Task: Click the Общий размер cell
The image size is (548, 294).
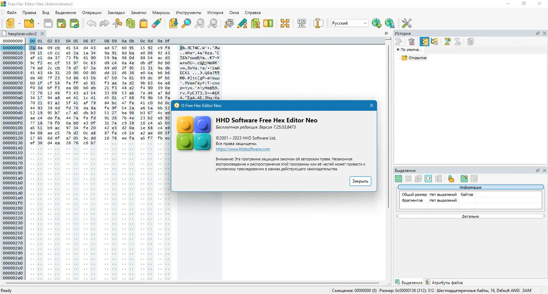Action: 414,195
